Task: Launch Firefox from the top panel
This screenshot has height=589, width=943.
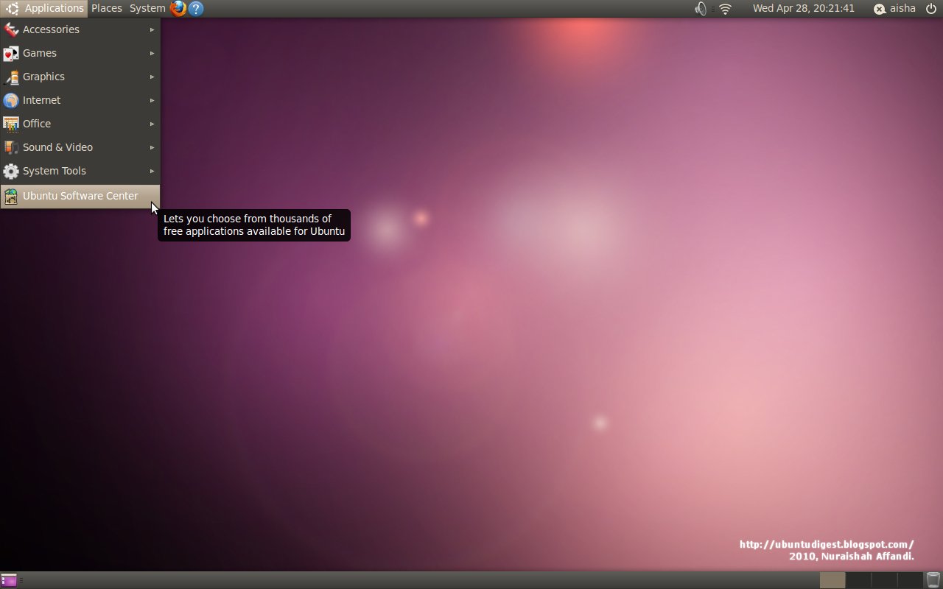Action: tap(178, 8)
